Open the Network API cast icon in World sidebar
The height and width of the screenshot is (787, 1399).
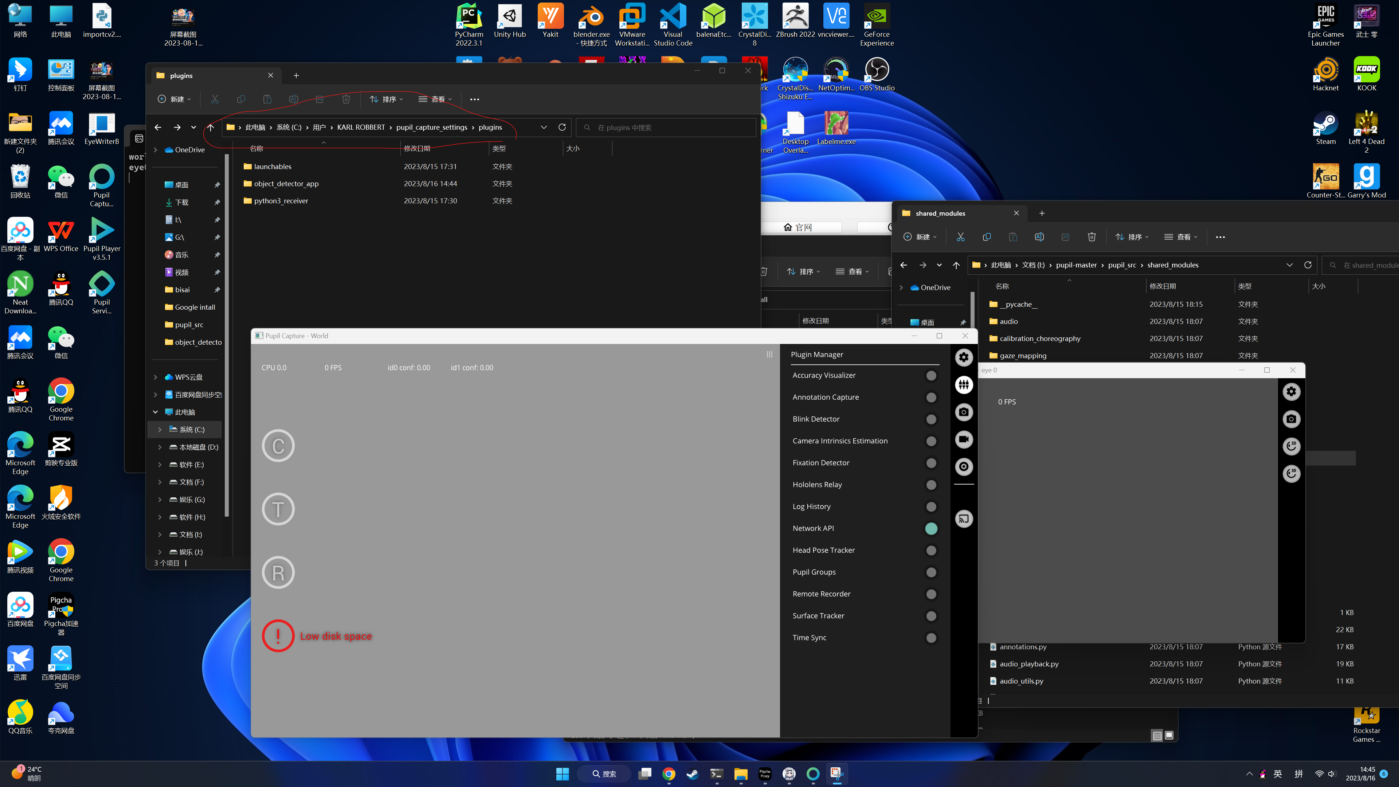pos(964,519)
